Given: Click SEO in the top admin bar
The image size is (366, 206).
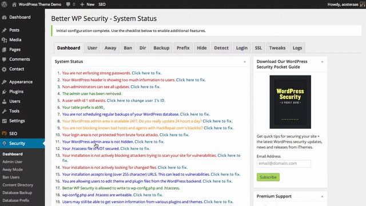Looking at the screenshot, I should tap(102, 5).
